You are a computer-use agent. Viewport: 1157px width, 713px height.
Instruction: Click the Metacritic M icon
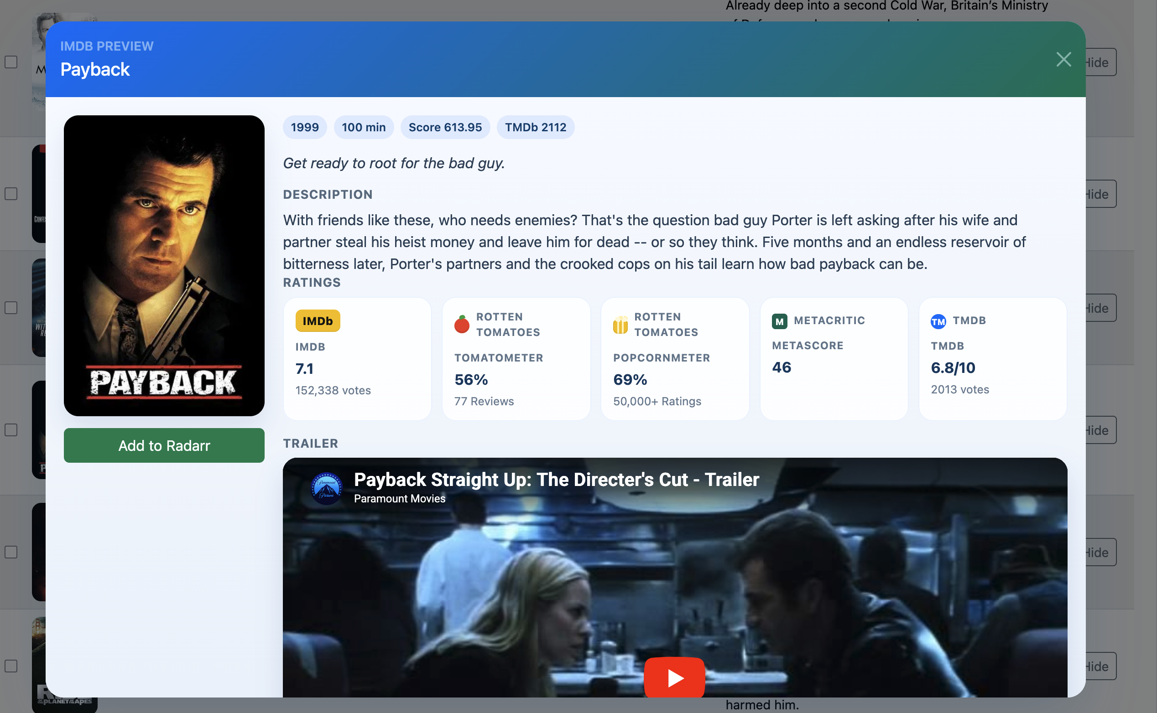(x=780, y=321)
